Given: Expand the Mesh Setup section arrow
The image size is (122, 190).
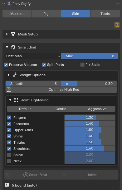Looking at the screenshot, I should [7, 34].
